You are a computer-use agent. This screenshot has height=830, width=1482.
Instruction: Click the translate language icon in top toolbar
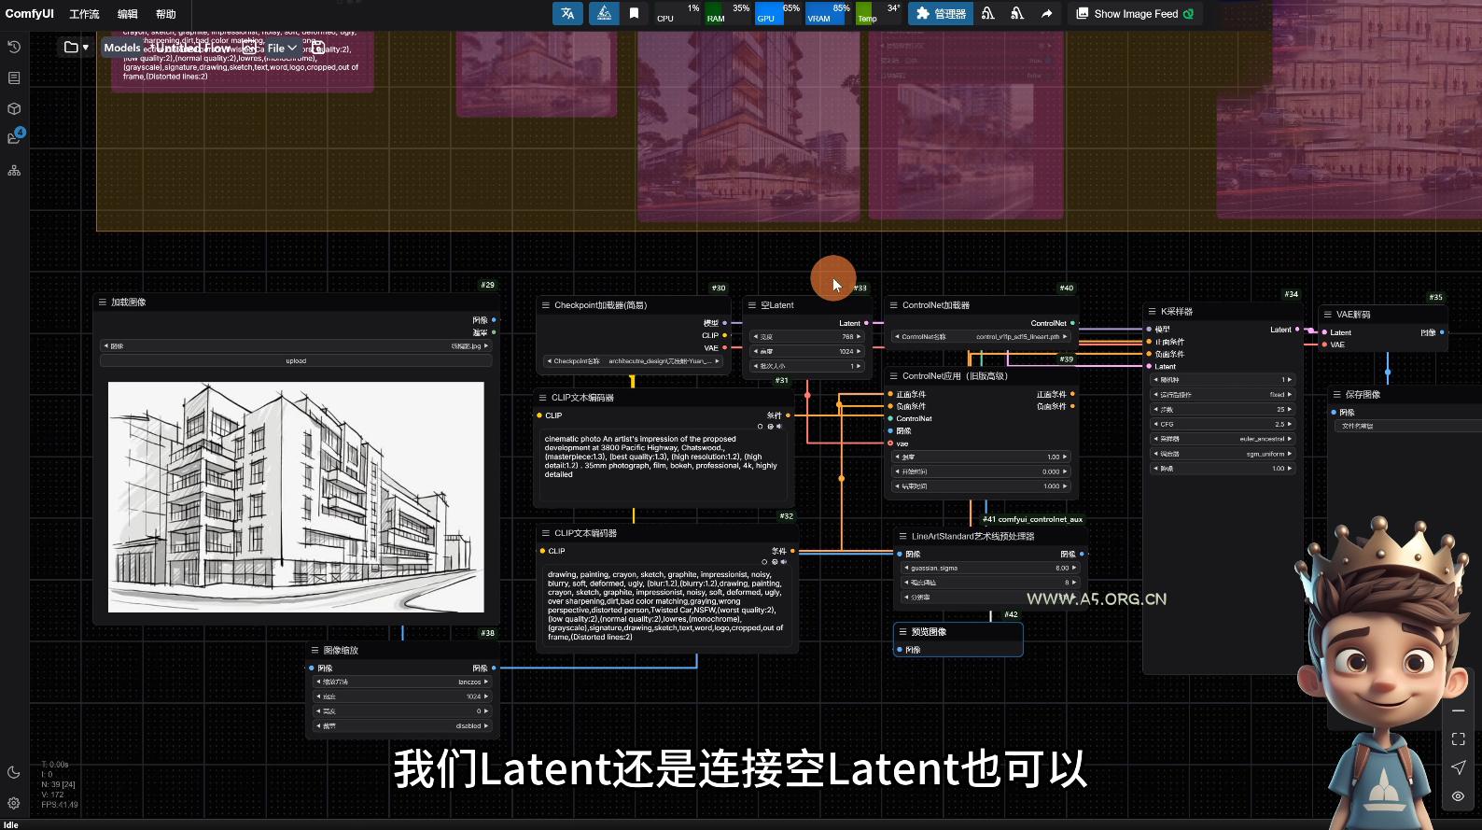coord(567,13)
